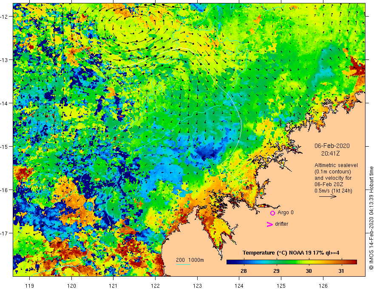Screen dimensions: 374x289
Task: Click the 'Argo 0' legend label
Action: tap(286, 212)
